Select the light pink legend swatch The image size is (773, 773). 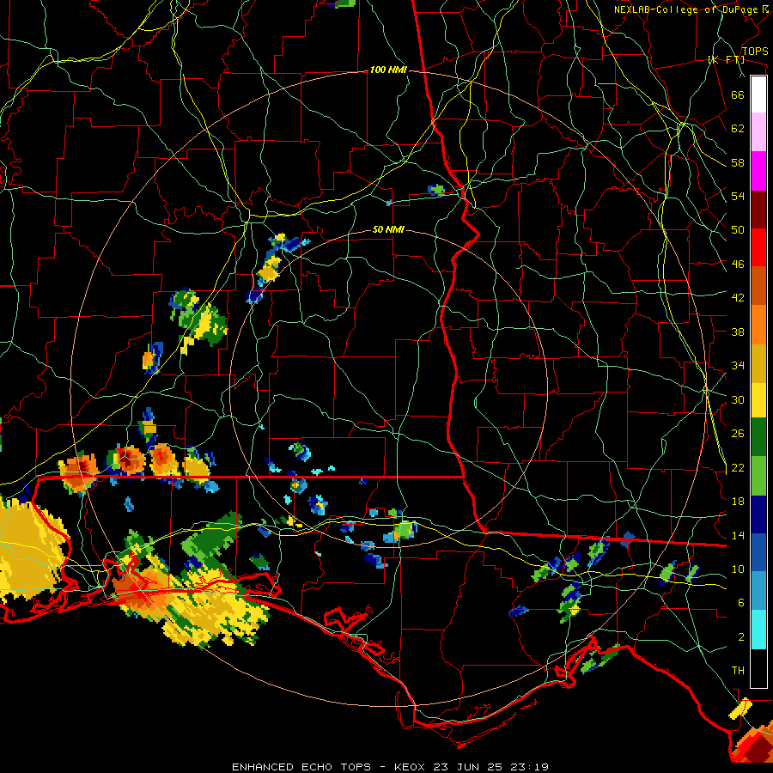point(758,131)
